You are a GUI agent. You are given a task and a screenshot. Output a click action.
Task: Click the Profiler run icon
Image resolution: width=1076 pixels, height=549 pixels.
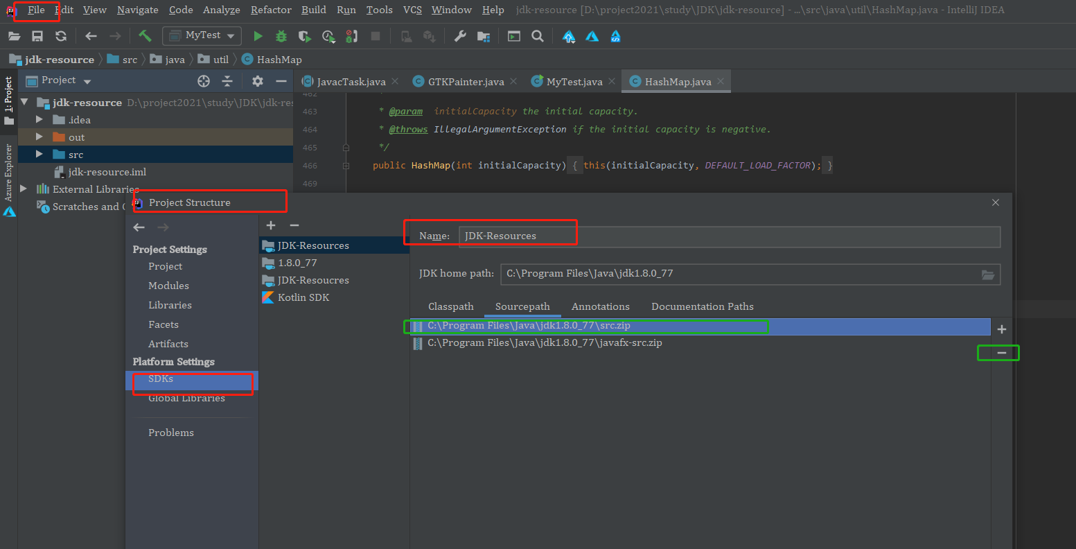pyautogui.click(x=328, y=36)
